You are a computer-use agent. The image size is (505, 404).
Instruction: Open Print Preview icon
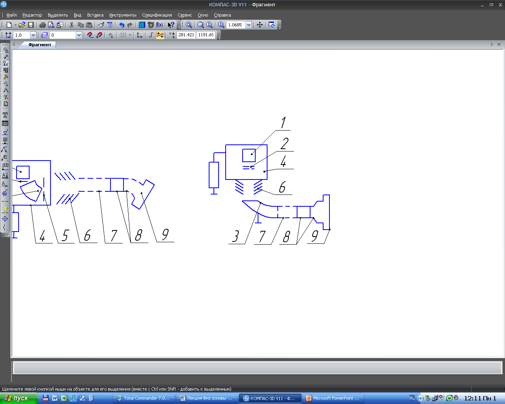click(51, 25)
